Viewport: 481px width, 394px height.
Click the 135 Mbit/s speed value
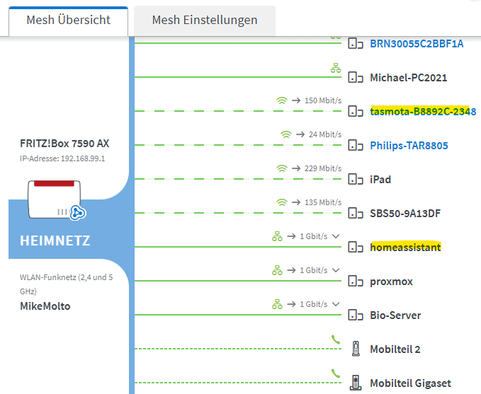tap(323, 202)
